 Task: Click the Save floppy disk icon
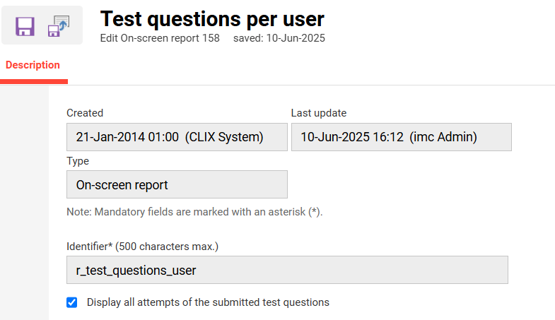[25, 26]
